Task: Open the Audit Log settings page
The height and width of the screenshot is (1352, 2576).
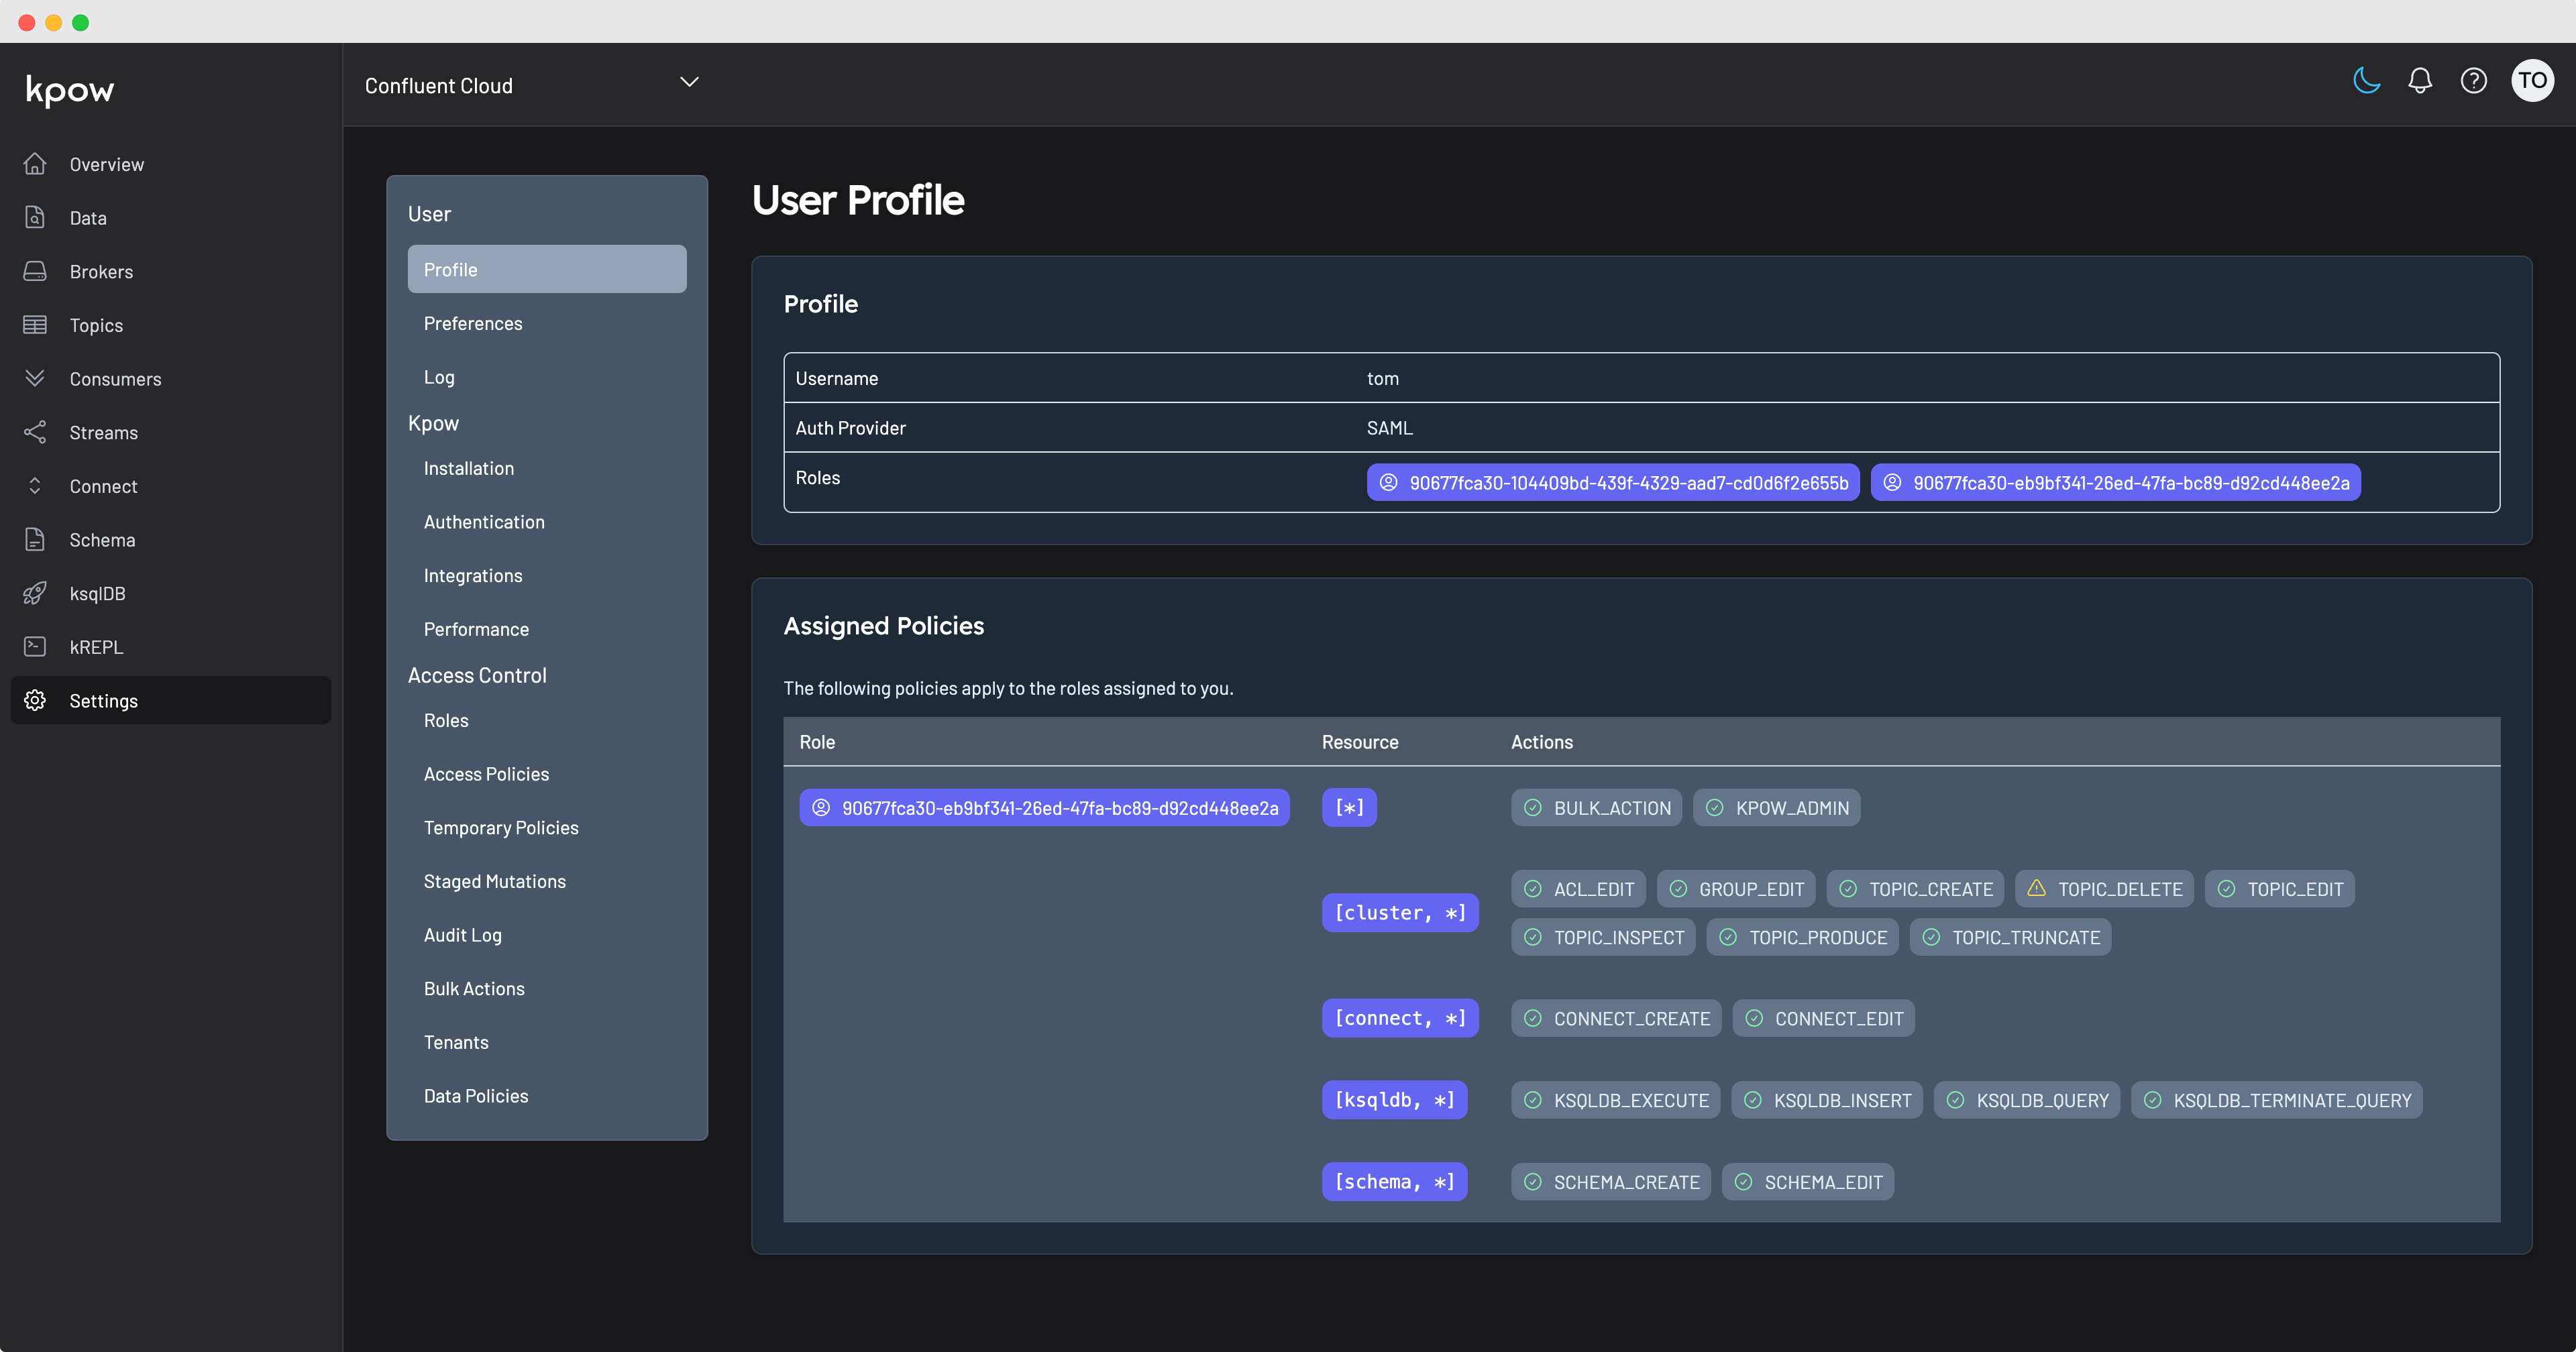Action: 462,935
